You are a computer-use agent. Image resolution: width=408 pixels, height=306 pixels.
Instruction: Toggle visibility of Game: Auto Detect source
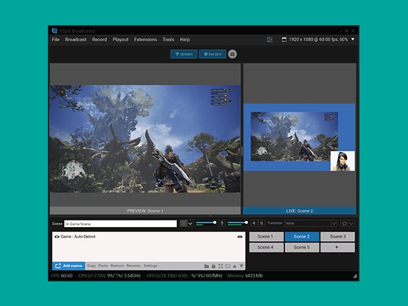pyautogui.click(x=57, y=237)
